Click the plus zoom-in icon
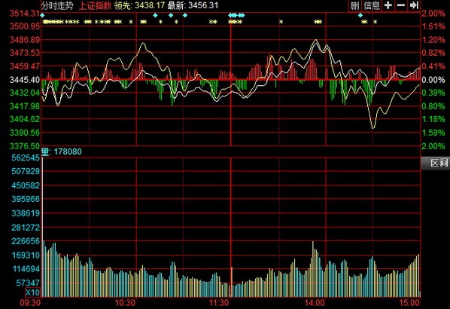The height and width of the screenshot is (309, 450). point(388,5)
